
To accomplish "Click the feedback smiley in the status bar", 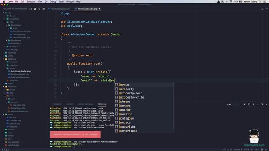I will pos(262,150).
